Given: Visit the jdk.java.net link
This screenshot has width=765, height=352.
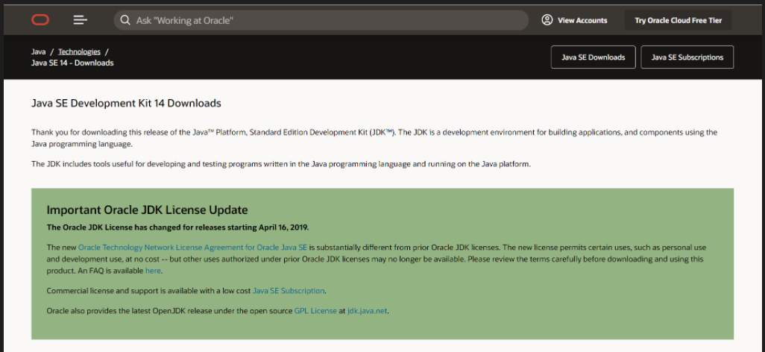Looking at the screenshot, I should click(368, 310).
